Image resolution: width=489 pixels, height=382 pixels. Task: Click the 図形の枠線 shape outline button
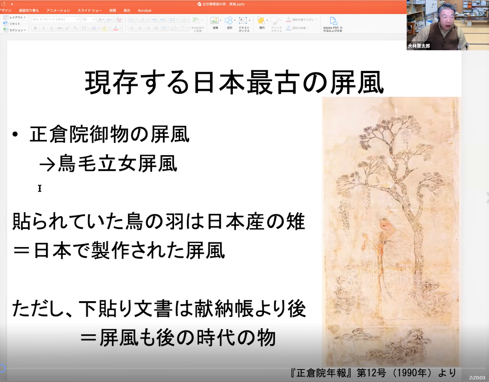[x=298, y=28]
